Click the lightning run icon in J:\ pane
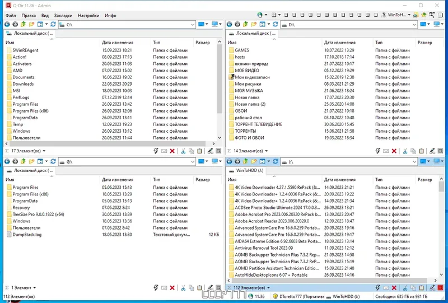 click(377, 288)
